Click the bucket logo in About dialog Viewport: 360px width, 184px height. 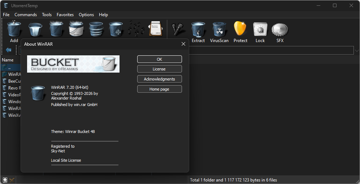[x=38, y=93]
